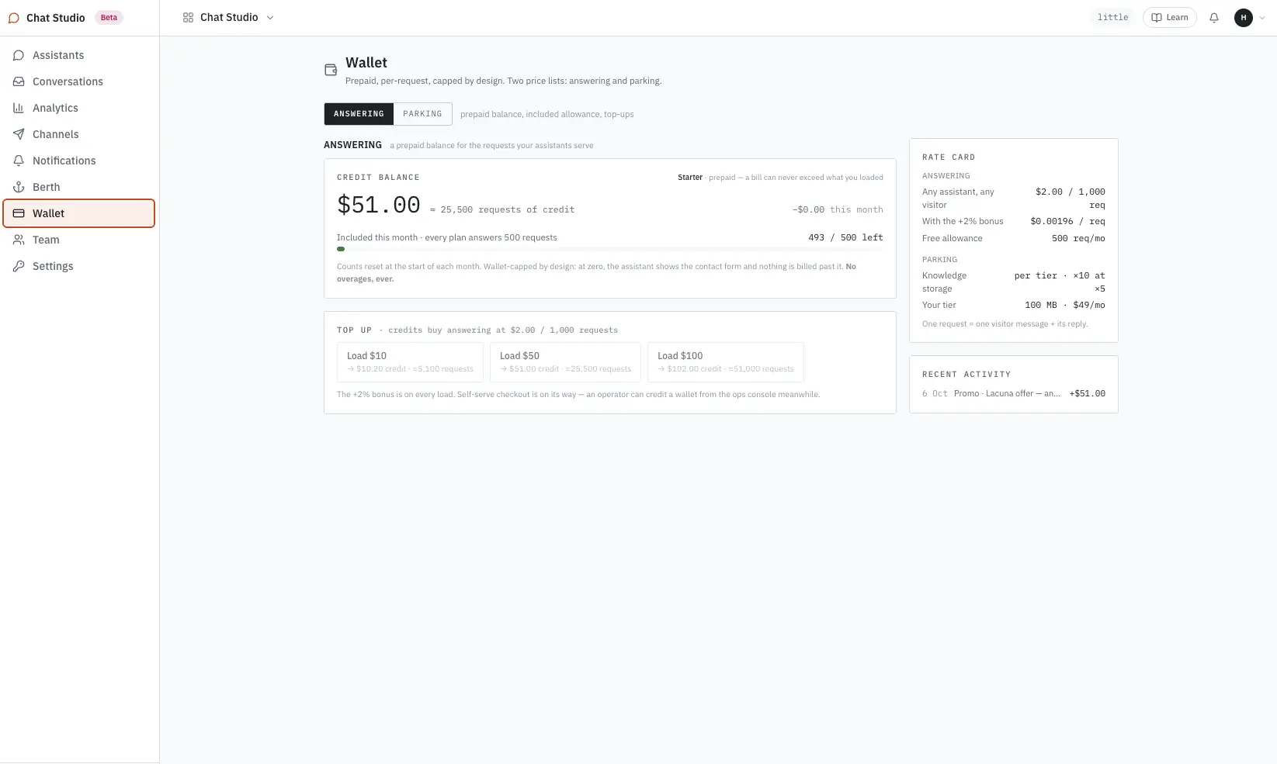This screenshot has width=1277, height=764.
Task: Click the '493 / 500 left' counter
Action: [845, 237]
